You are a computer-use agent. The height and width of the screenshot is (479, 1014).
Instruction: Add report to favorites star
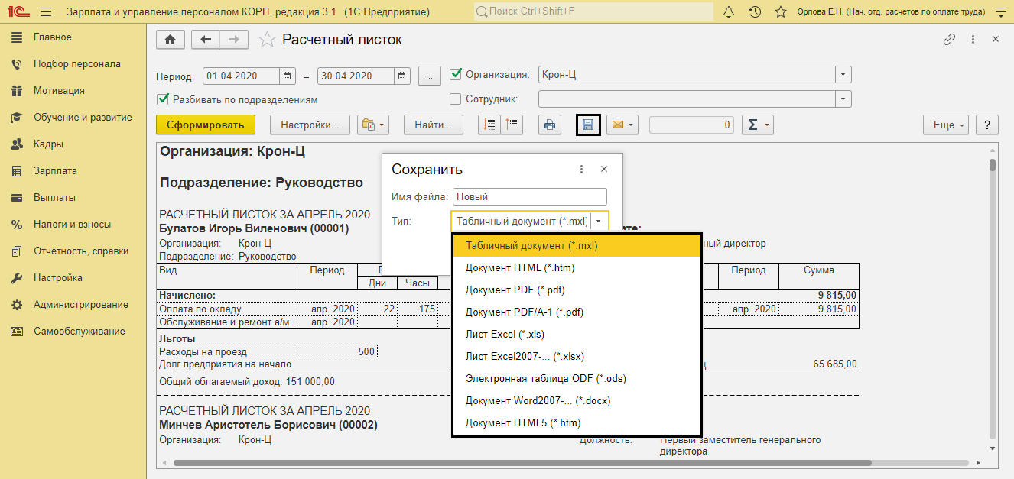click(x=267, y=40)
